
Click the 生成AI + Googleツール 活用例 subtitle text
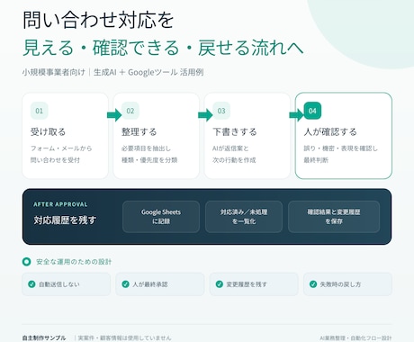coord(148,72)
